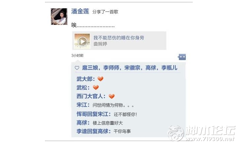
Task: Click the 潘金莲 username link
Action: 80,11
